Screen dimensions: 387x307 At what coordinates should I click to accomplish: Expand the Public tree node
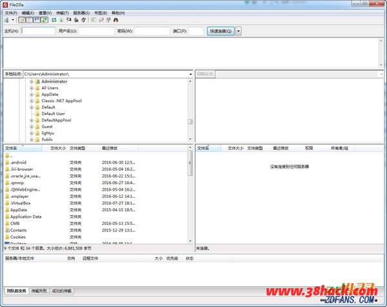click(x=32, y=140)
